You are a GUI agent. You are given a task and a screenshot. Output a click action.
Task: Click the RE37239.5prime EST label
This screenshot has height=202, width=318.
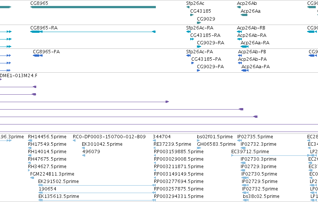(x=172, y=144)
